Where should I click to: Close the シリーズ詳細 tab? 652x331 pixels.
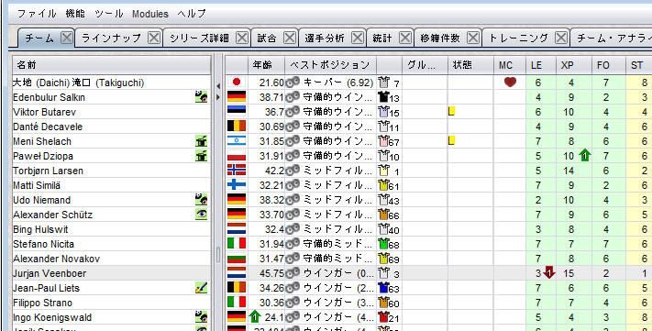242,38
